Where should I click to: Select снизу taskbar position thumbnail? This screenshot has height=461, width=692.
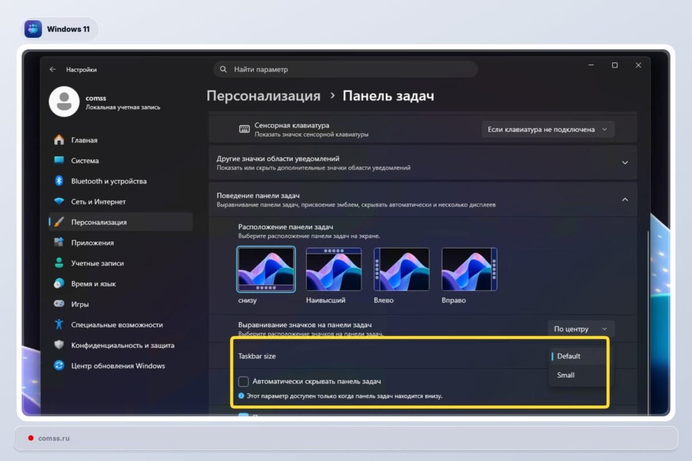pyautogui.click(x=266, y=269)
